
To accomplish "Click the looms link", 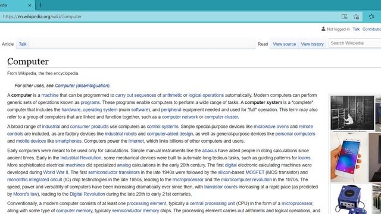I will pos(304,158).
